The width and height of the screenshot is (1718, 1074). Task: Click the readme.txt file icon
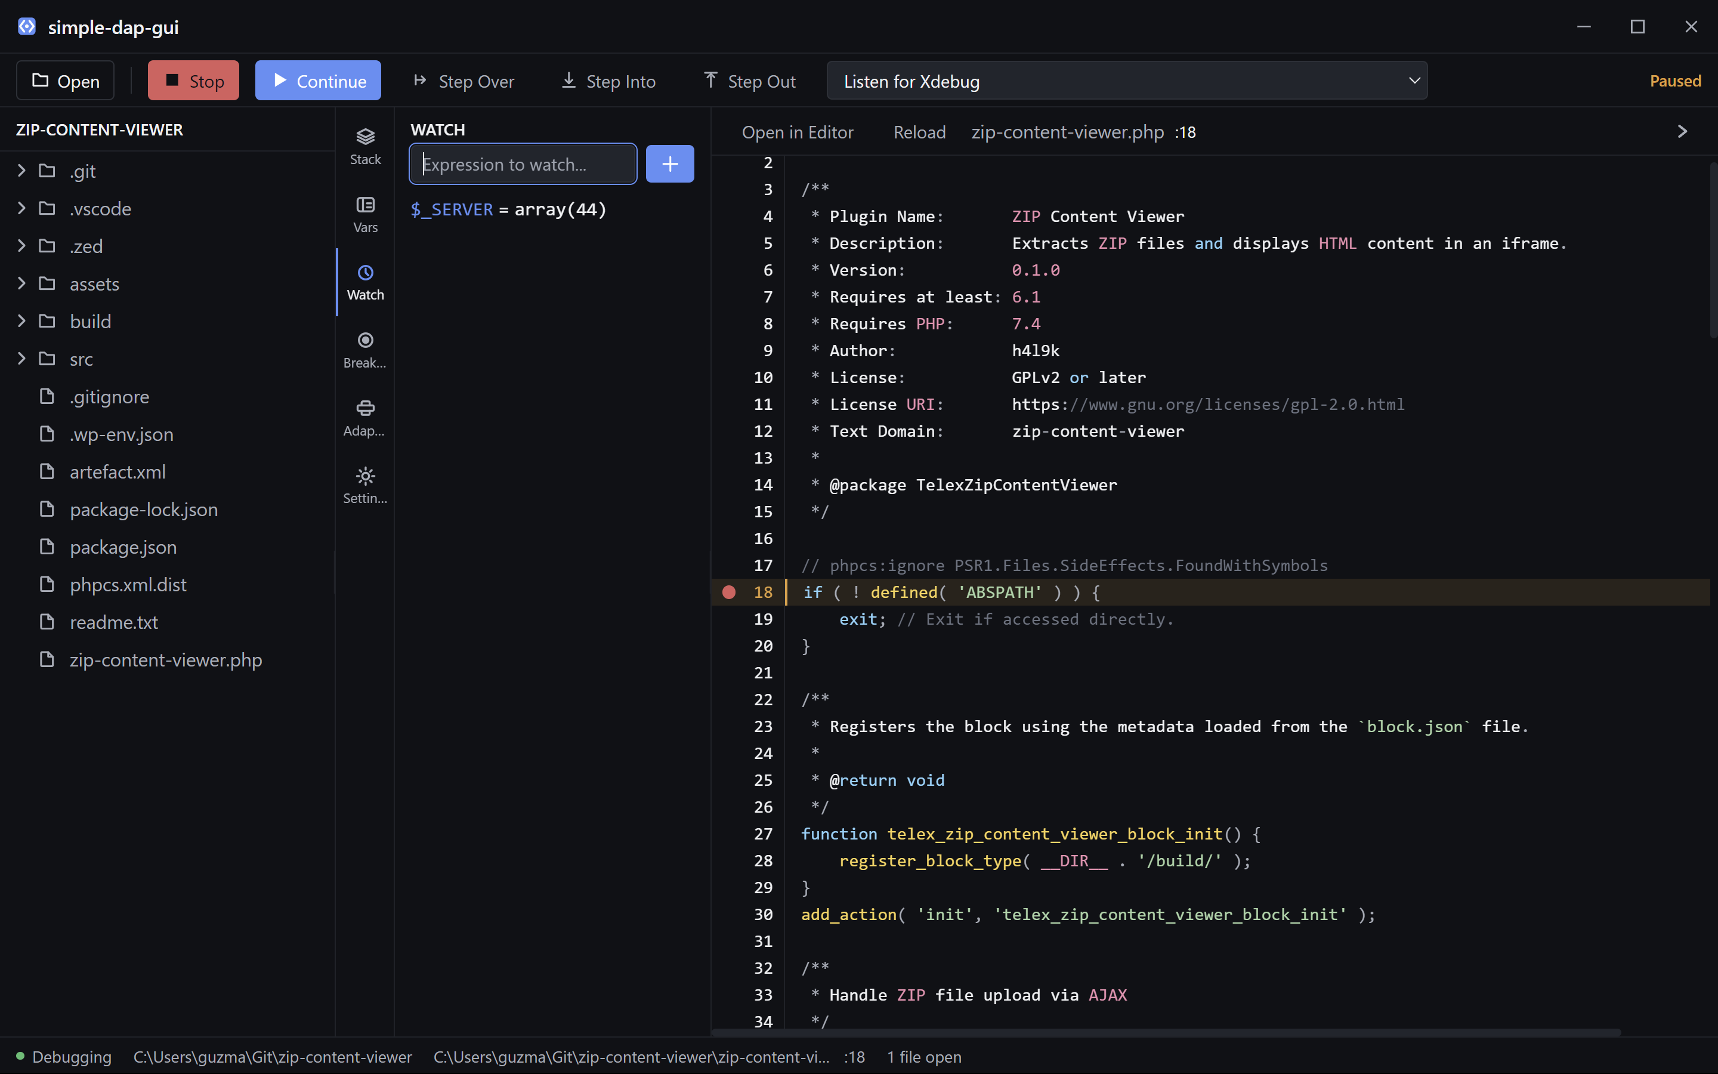[47, 622]
